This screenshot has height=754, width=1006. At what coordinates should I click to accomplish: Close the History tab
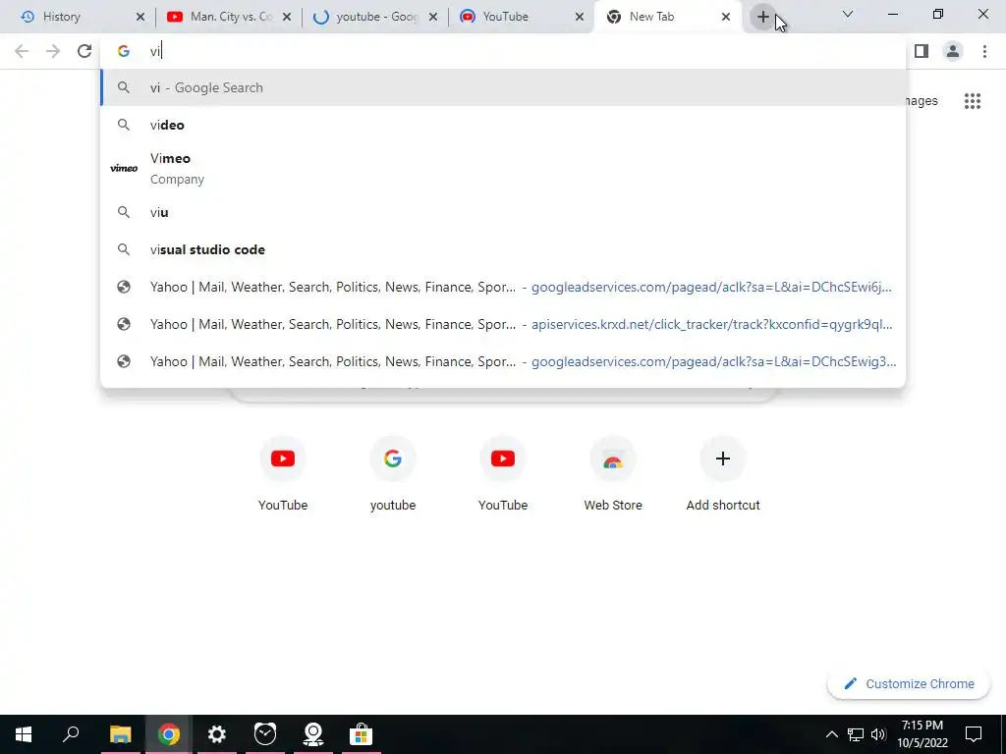coord(140,17)
